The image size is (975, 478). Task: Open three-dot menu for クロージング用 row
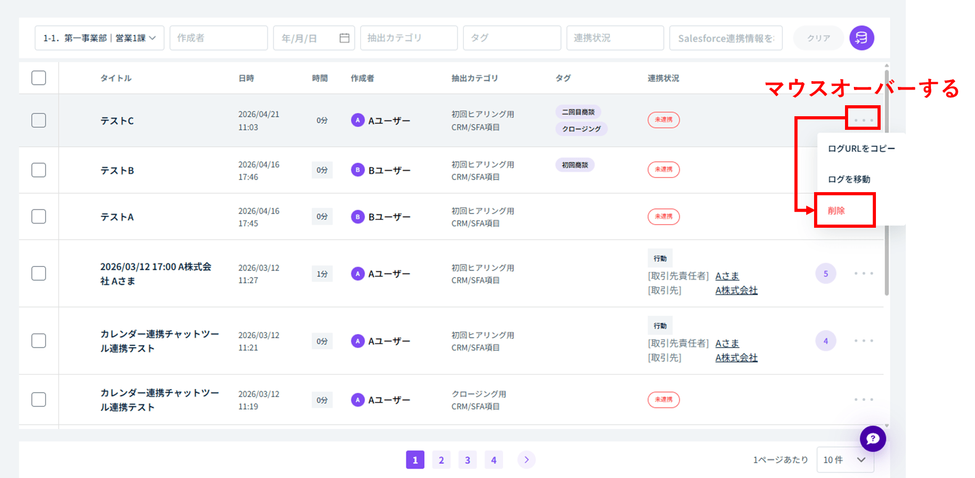tap(863, 400)
